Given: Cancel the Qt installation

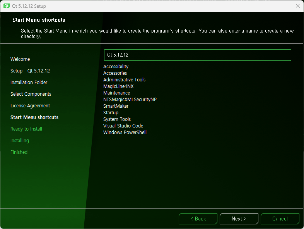Looking at the screenshot, I should pos(280,219).
